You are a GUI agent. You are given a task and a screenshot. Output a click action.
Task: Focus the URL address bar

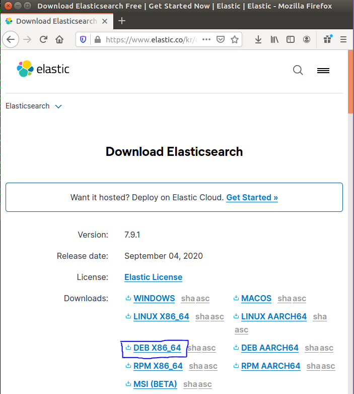click(152, 40)
